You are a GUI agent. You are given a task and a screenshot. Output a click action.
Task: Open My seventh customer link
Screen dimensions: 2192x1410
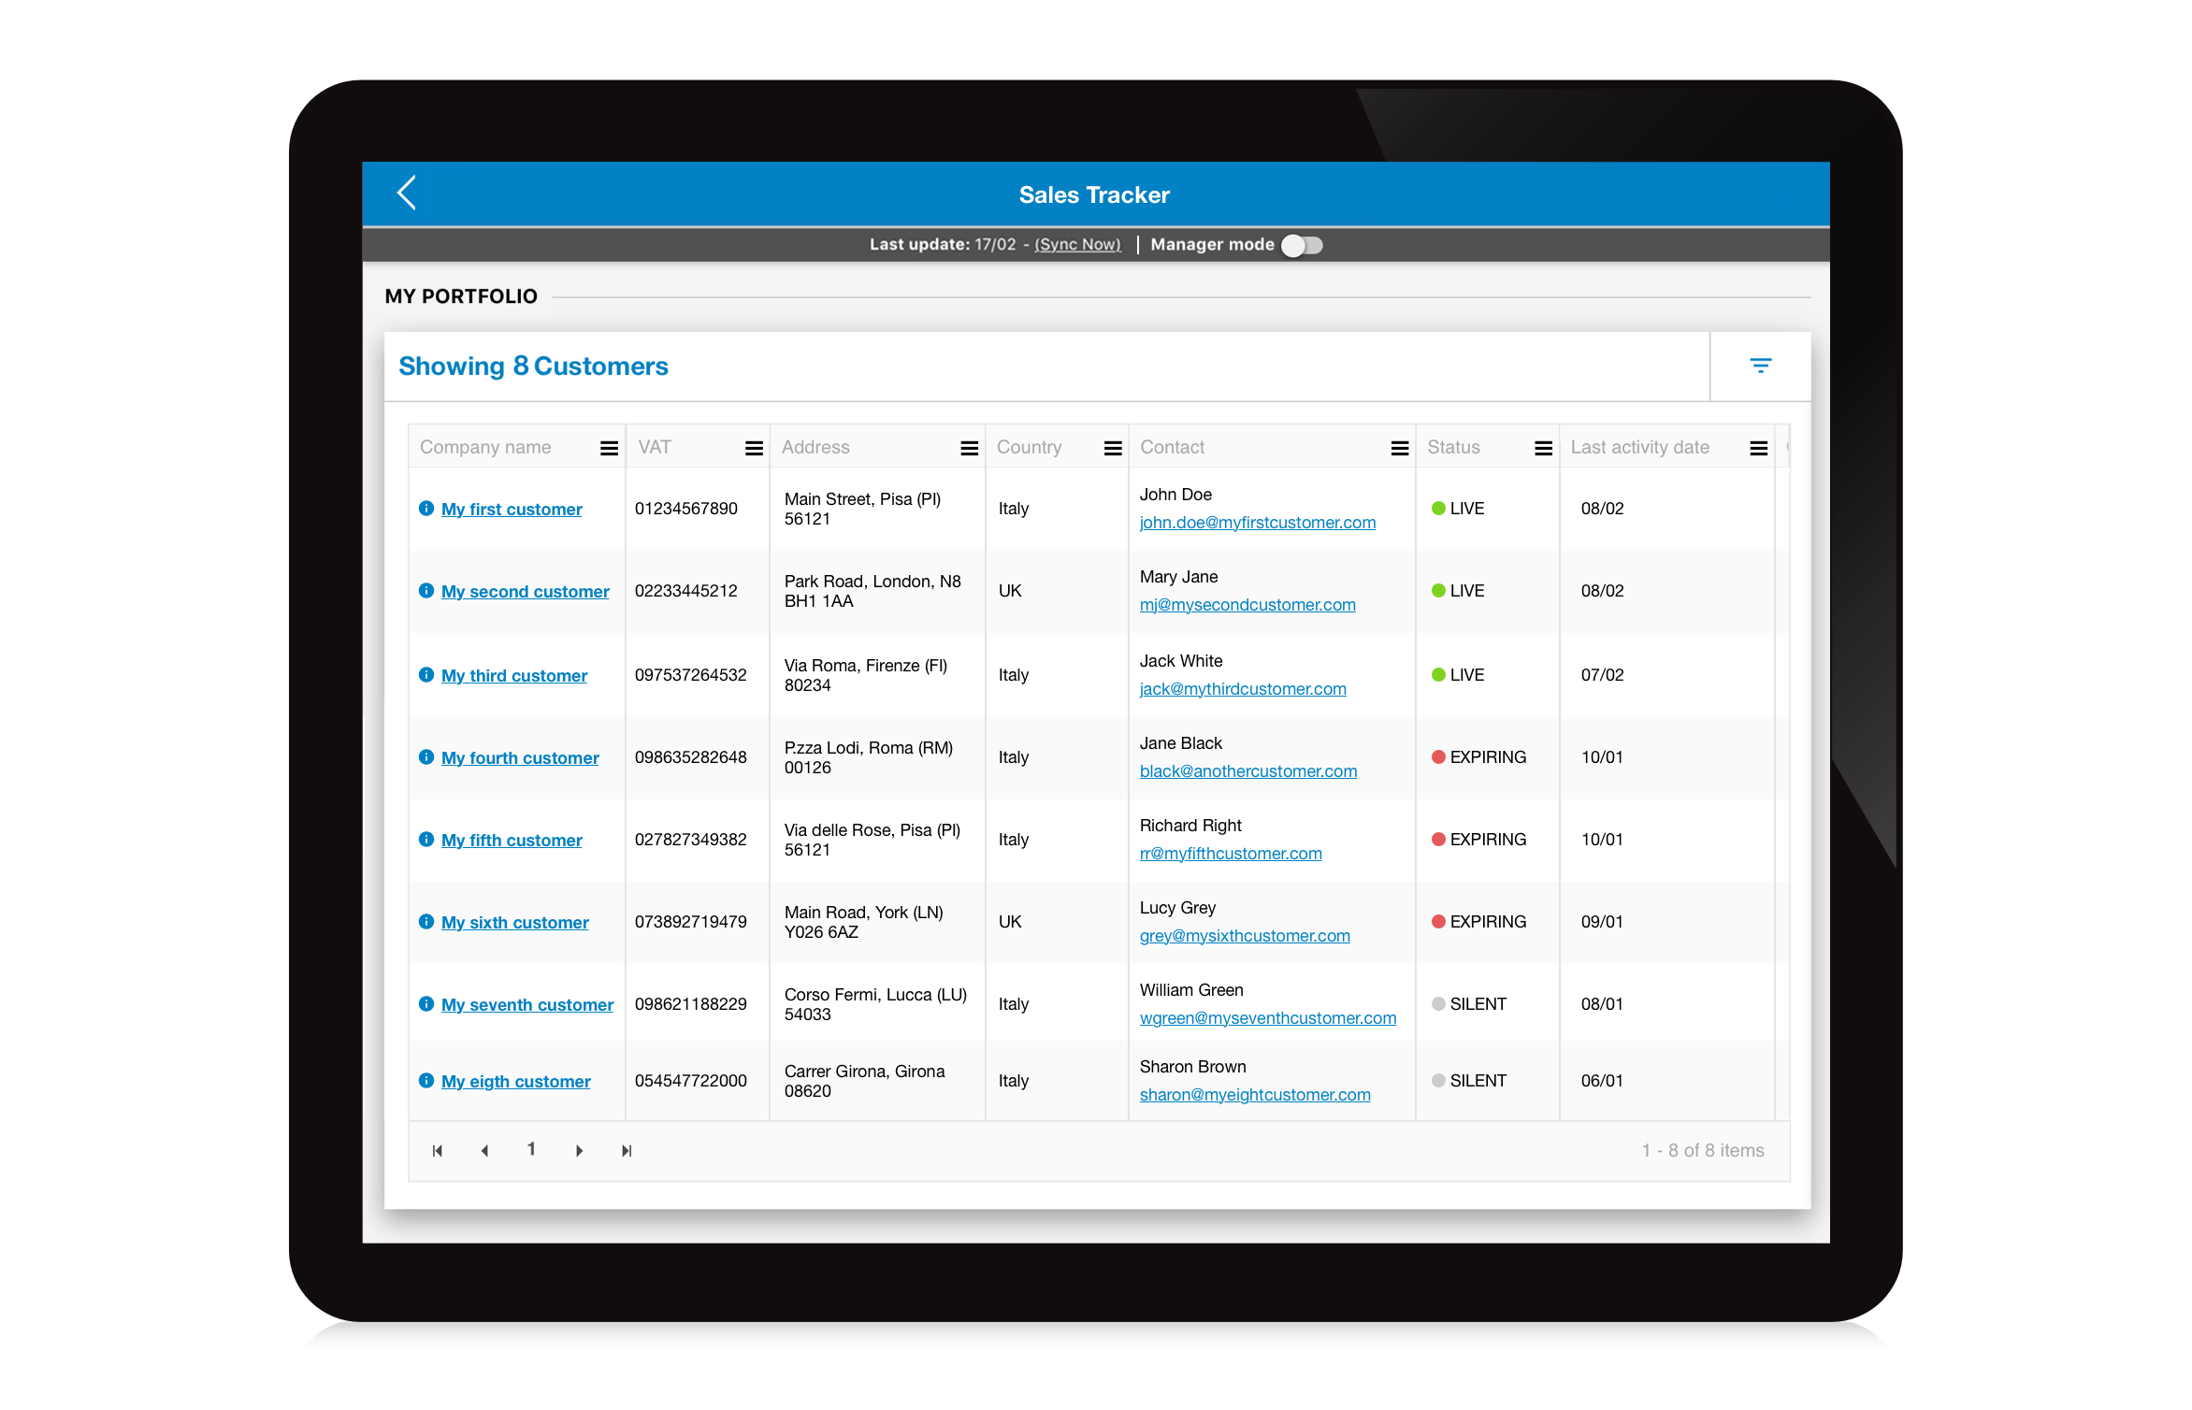[x=527, y=1005]
